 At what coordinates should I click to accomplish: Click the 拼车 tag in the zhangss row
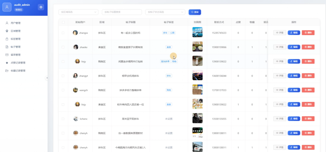click(165, 33)
